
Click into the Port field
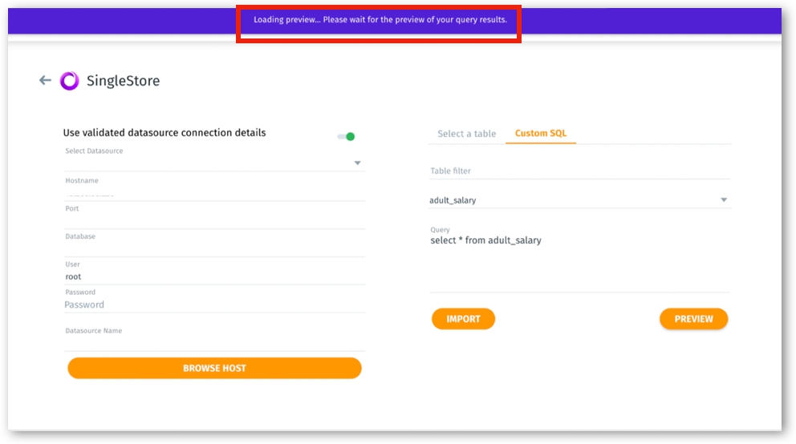[214, 220]
